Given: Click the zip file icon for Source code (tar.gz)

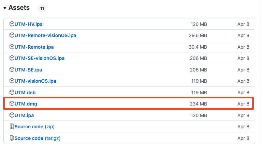Looking at the screenshot, I should click(12, 138).
